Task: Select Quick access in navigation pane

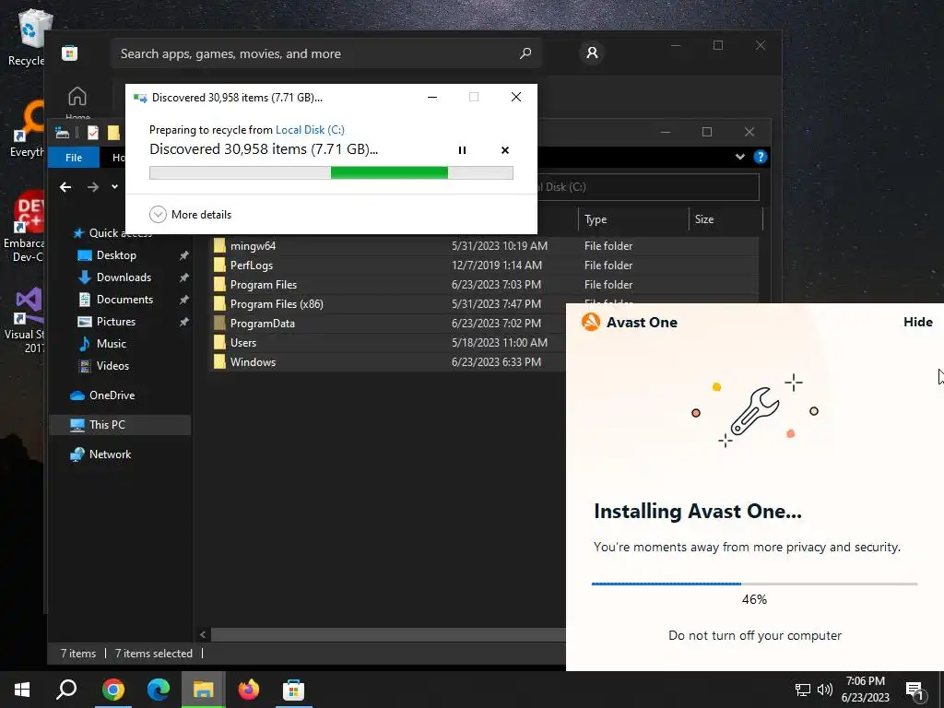Action: click(112, 233)
